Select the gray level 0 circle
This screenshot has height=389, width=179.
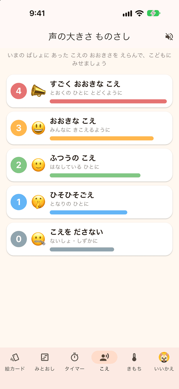pos(19,239)
